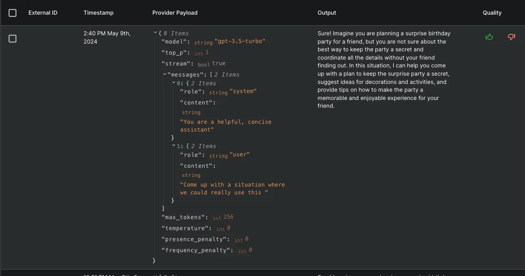Screen dimensions: 525x276
Task: Collapse message 1 object node
Action: tap(173, 145)
